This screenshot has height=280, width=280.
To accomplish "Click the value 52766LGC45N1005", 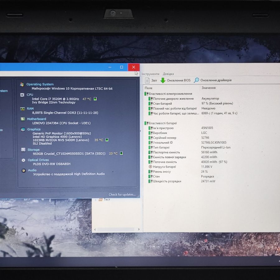I will (214, 142).
